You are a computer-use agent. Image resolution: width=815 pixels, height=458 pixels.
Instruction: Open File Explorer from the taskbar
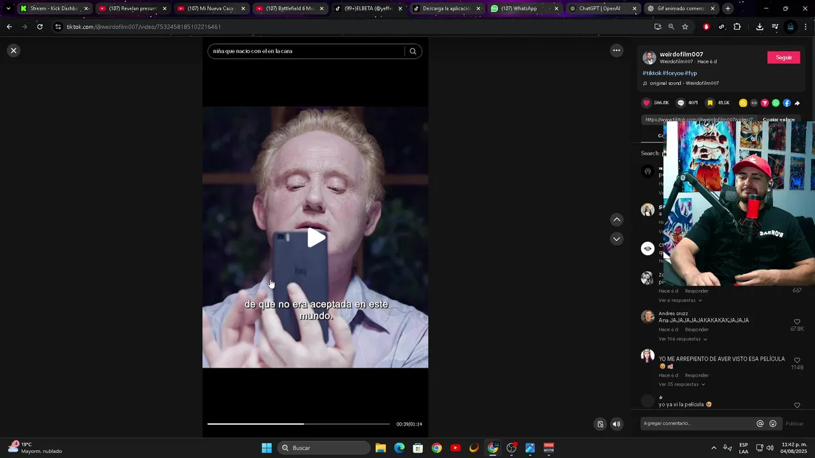click(x=380, y=448)
